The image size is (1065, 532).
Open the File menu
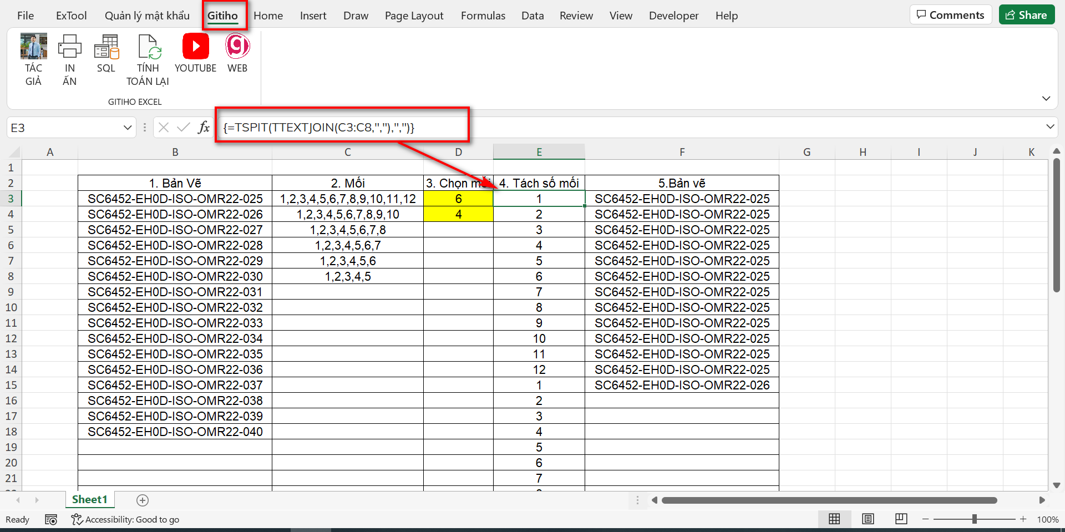[26, 16]
